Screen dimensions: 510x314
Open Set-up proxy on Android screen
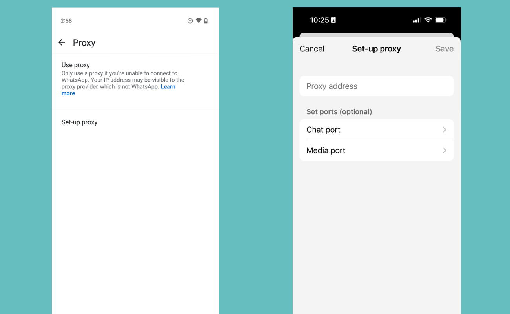click(135, 122)
